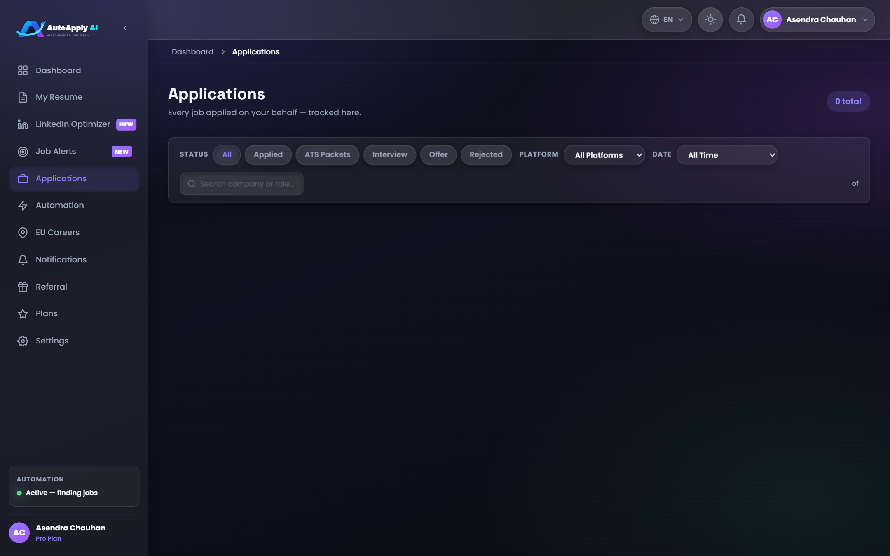Click the 0 total badge
Viewport: 890px width, 556px height.
[x=848, y=101]
